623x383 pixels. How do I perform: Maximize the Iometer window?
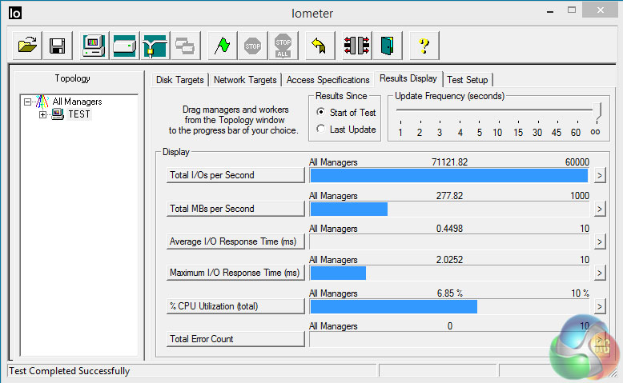coord(572,10)
